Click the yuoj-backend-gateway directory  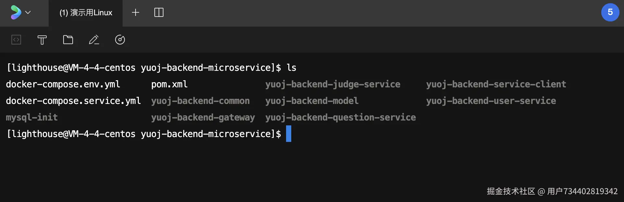(x=203, y=118)
